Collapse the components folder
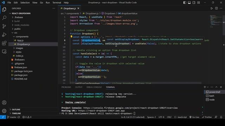The width and height of the screenshot is (225, 126). click(x=22, y=36)
